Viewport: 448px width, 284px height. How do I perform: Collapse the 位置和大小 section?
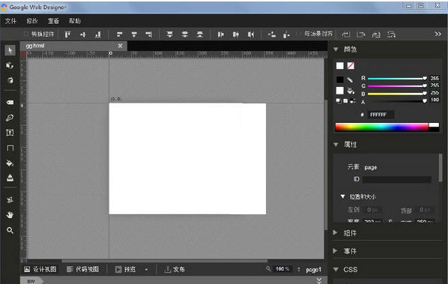pos(342,196)
